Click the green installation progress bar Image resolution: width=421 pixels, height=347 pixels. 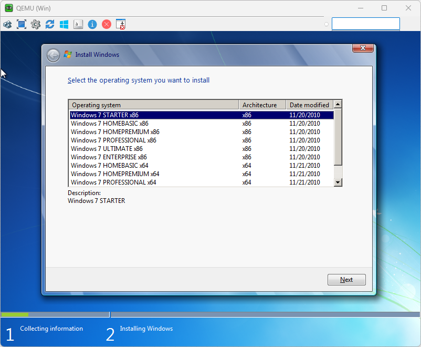tap(15, 314)
